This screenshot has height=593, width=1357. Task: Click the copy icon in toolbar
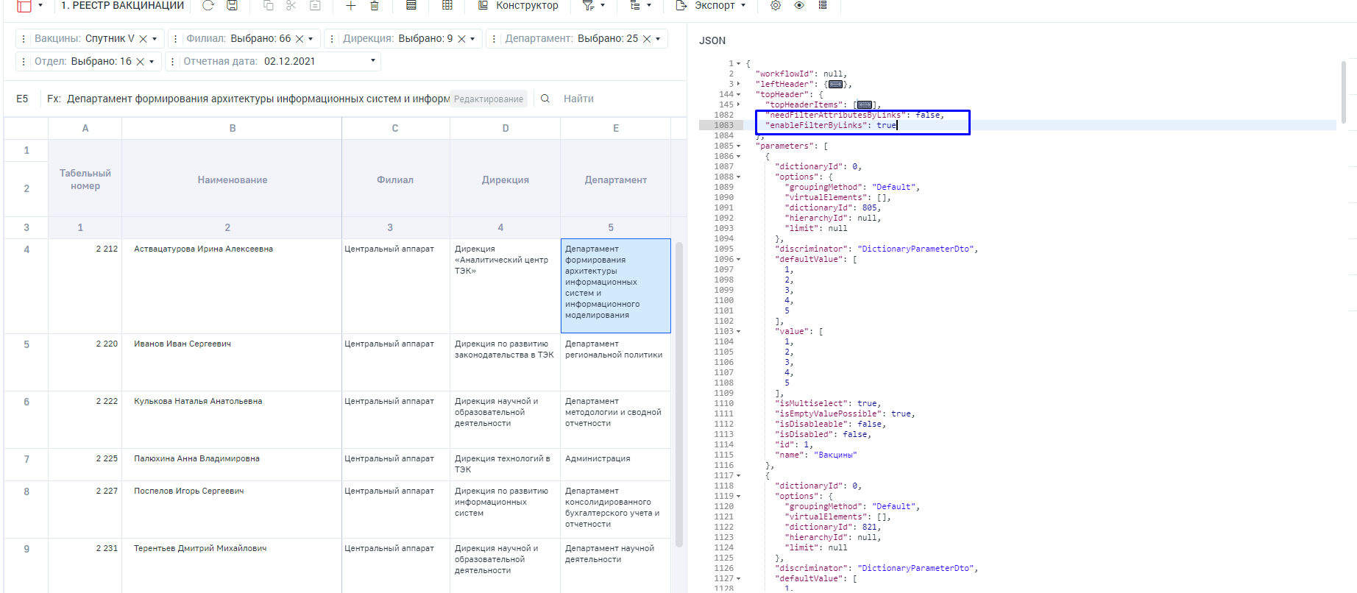tap(268, 5)
